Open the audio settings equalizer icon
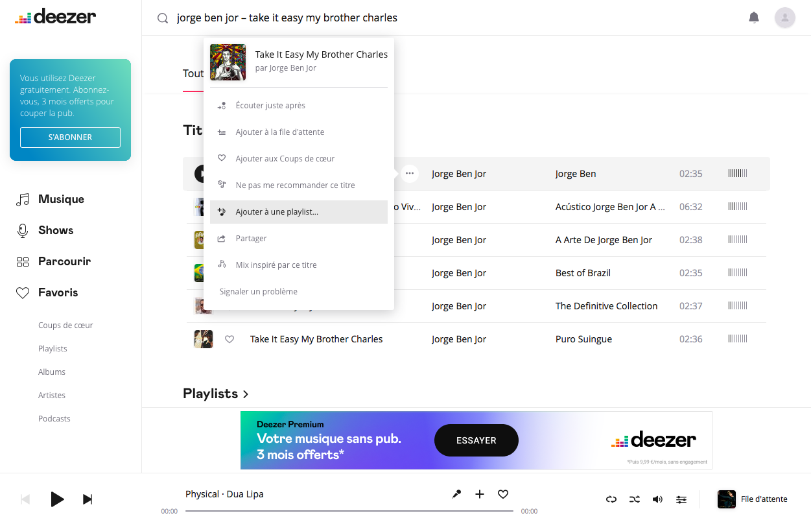This screenshot has width=811, height=522. pos(681,499)
